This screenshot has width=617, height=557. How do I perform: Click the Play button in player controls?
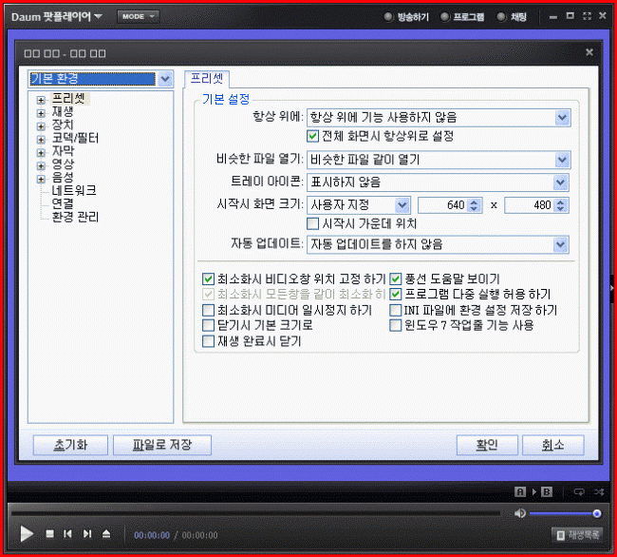[27, 534]
